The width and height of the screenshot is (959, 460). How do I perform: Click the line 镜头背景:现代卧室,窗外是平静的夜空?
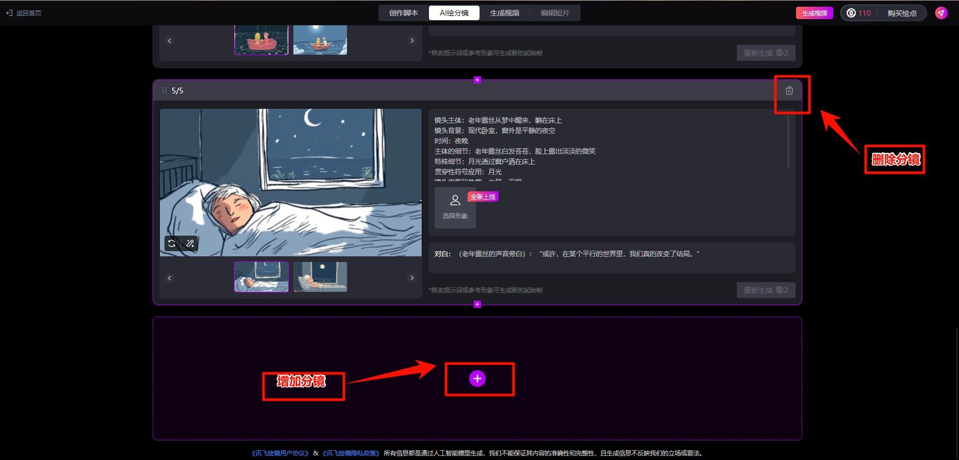click(495, 130)
